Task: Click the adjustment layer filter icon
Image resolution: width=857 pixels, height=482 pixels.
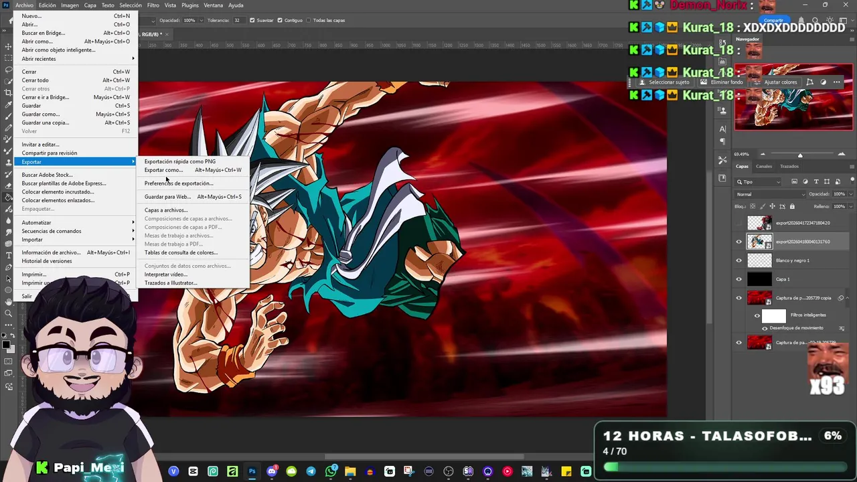Action: tap(805, 181)
